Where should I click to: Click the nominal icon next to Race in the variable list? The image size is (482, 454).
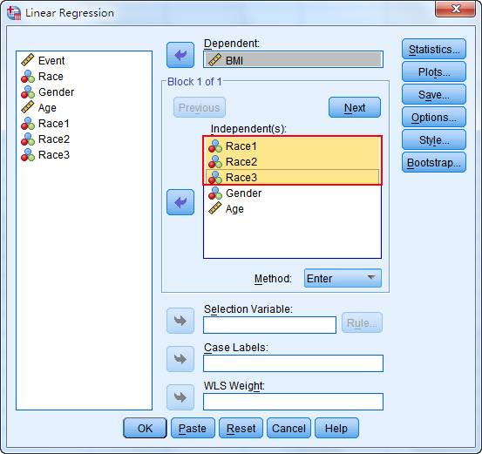click(x=28, y=76)
